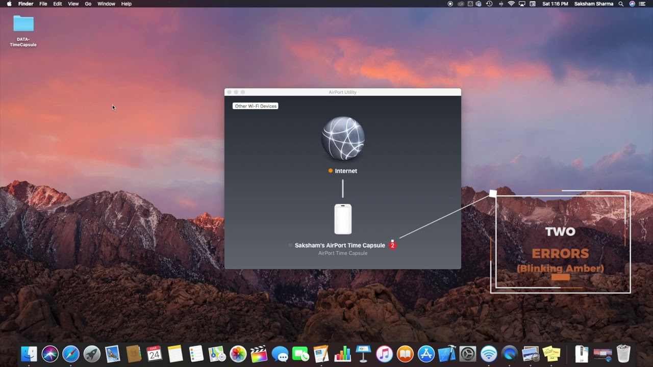Launch Siri from the Dock
Screen dimensions: 653x367
pyautogui.click(x=50, y=354)
